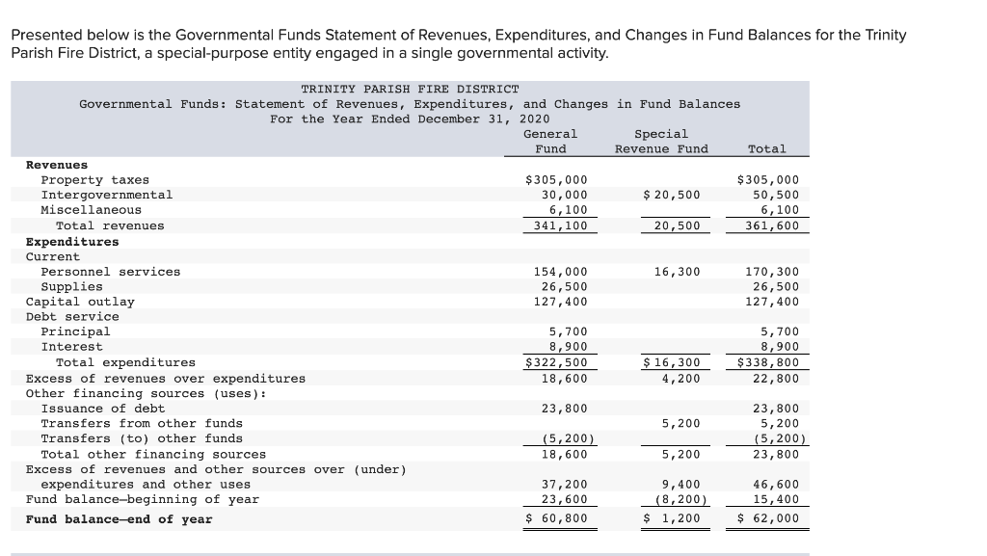Click the Special Revenue Fund column header
987x556 pixels.
point(661,141)
